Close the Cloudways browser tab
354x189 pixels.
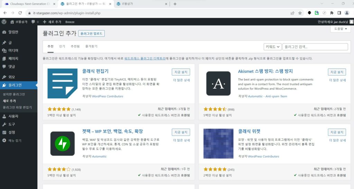pyautogui.click(x=54, y=4)
